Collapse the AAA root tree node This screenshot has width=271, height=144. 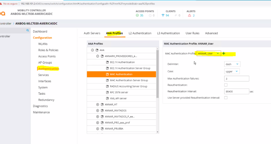pyautogui.click(x=93, y=50)
